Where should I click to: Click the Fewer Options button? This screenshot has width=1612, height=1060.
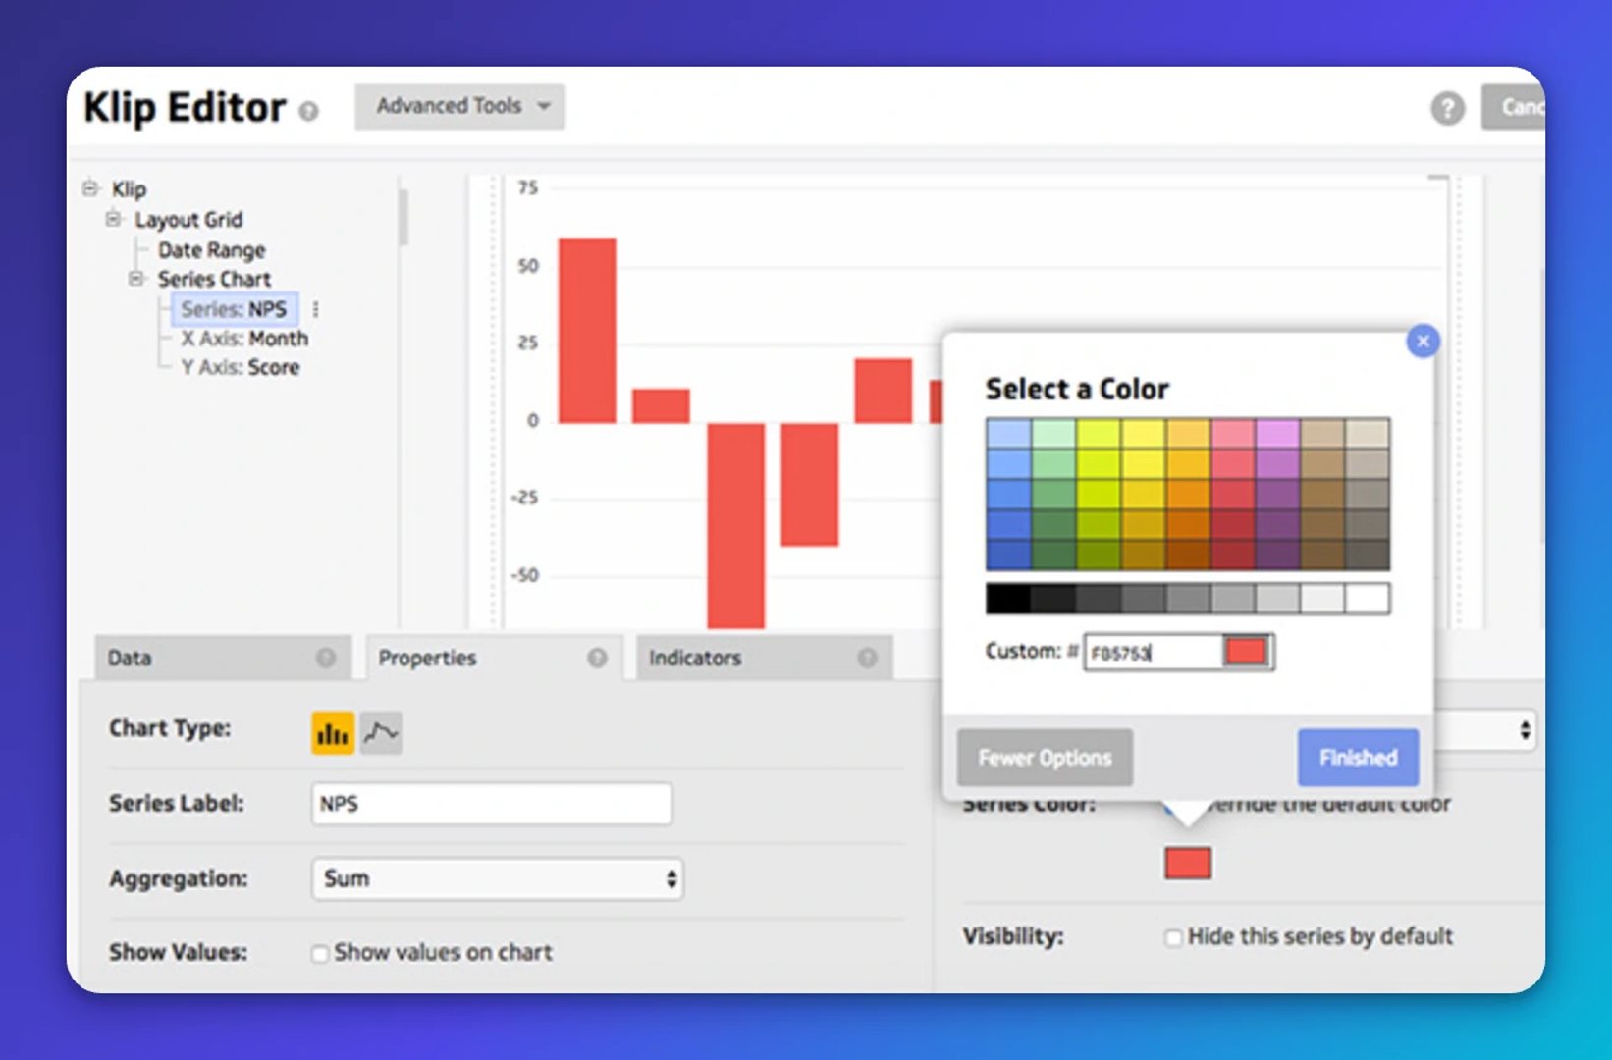(1045, 758)
